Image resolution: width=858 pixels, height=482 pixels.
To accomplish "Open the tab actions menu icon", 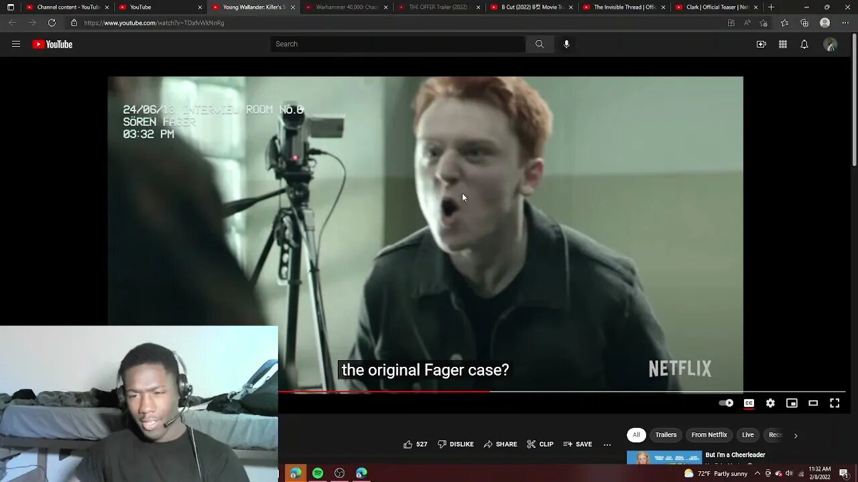I will click(x=10, y=7).
